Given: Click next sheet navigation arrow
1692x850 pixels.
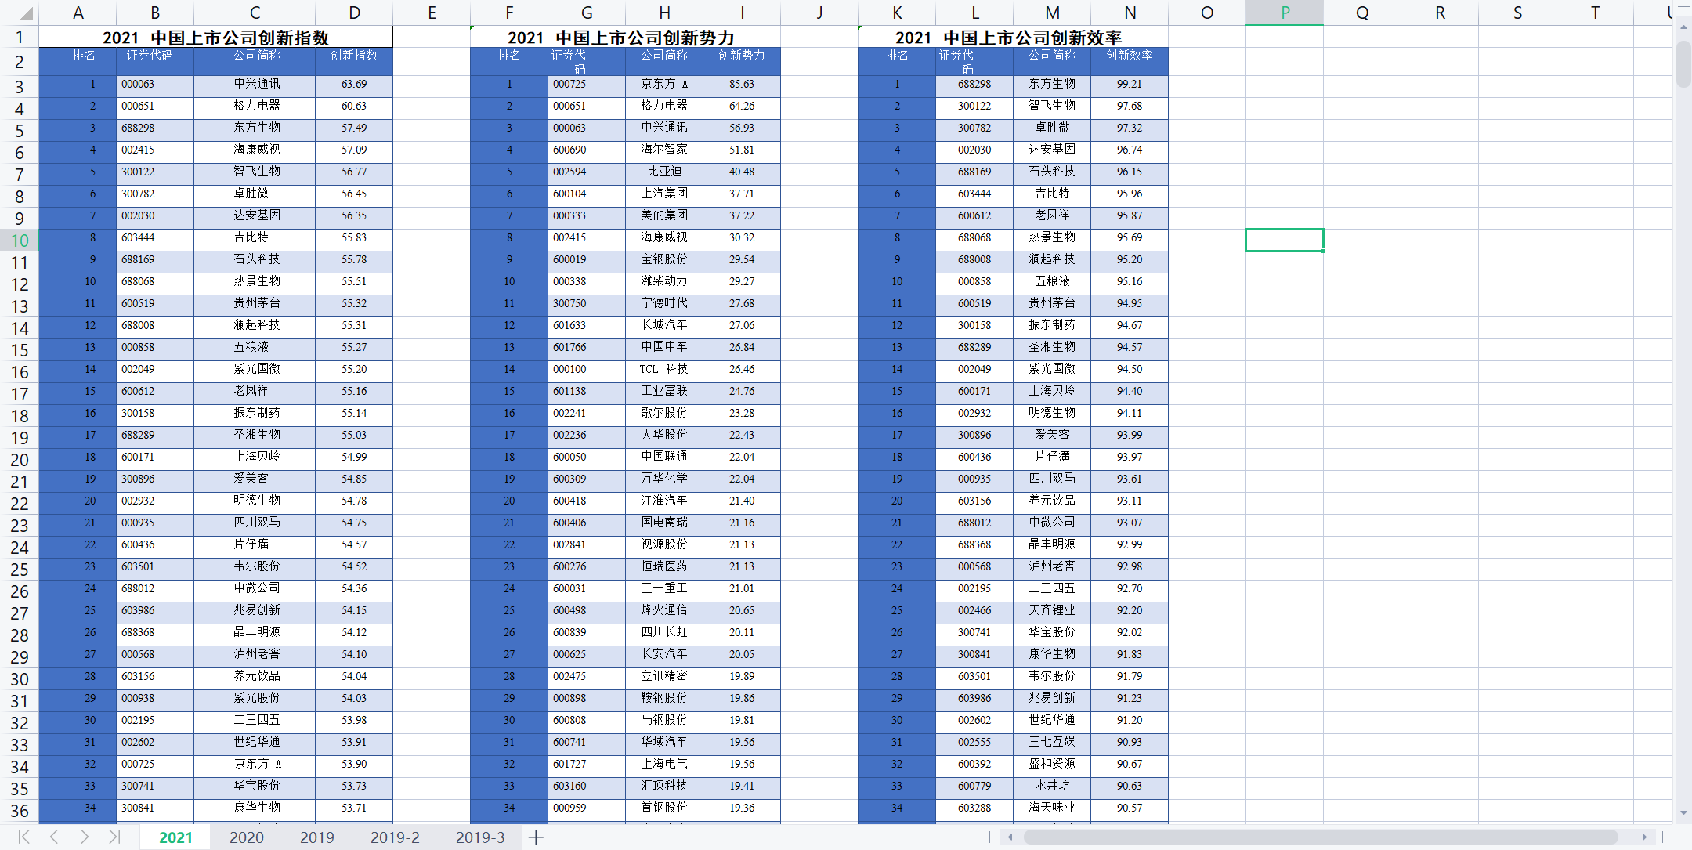Looking at the screenshot, I should [84, 837].
